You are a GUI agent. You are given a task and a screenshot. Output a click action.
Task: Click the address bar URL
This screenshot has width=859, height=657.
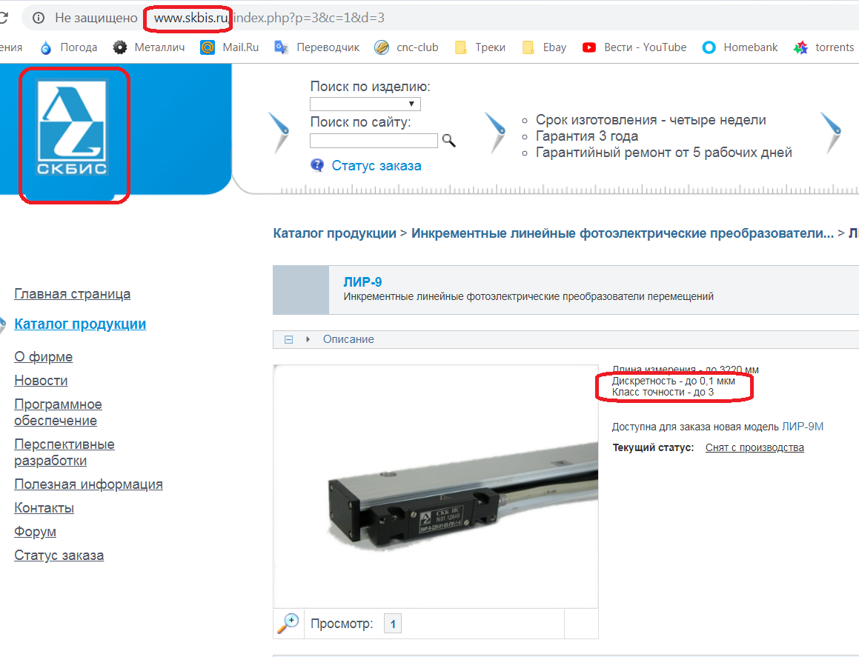(268, 18)
